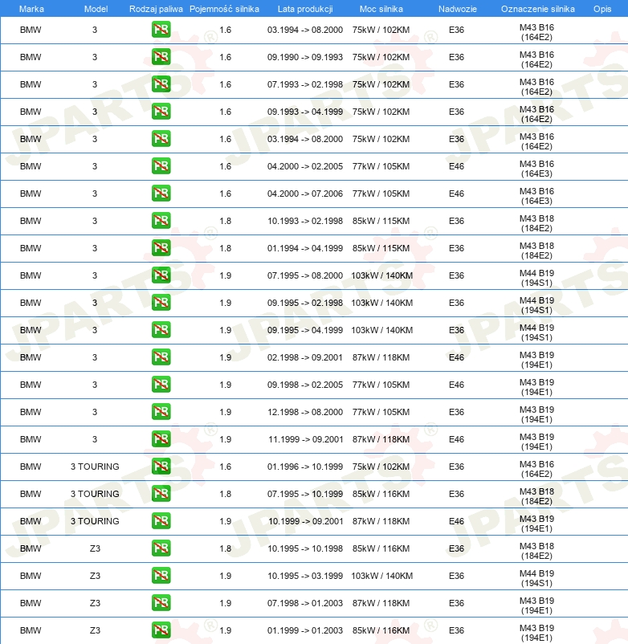Click the Nadwozie column header

458,9
